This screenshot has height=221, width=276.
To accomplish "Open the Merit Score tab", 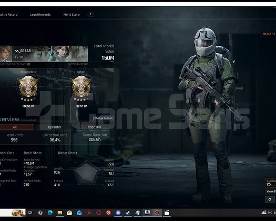I will pyautogui.click(x=71, y=15).
